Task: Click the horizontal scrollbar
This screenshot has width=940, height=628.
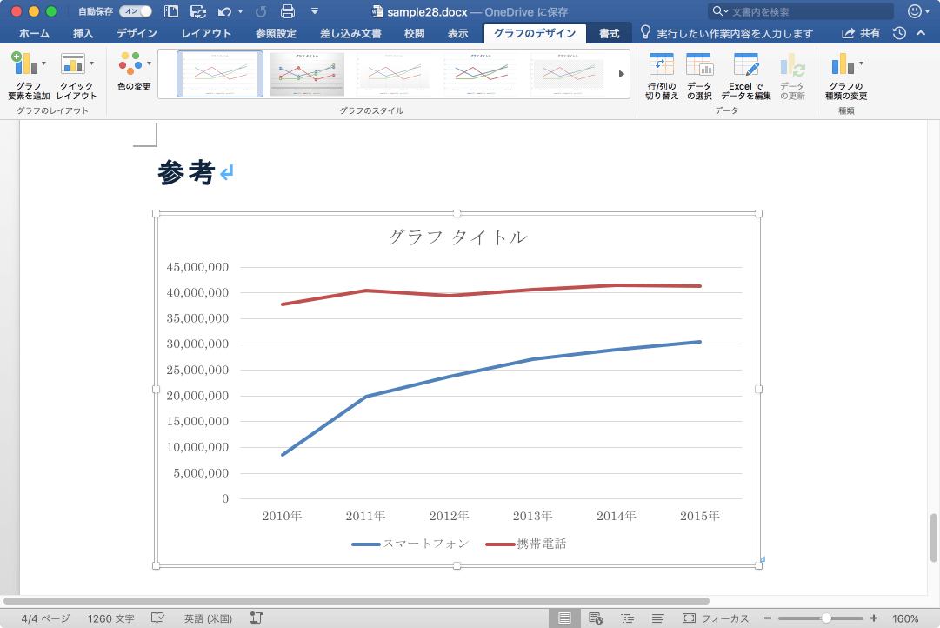Action: click(357, 600)
